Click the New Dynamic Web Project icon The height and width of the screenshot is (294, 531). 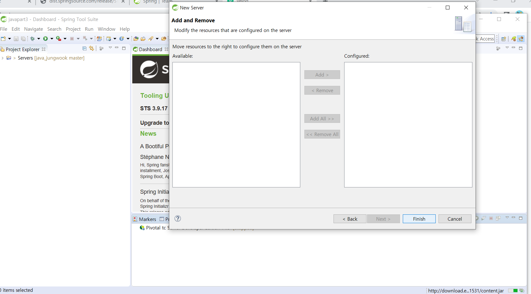(109, 39)
